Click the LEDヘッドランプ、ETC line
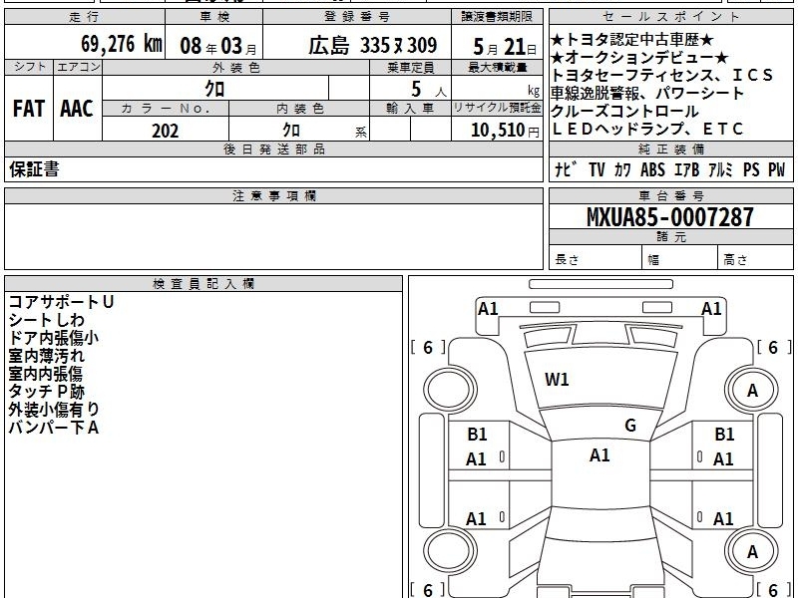The width and height of the screenshot is (798, 598). pos(647,129)
